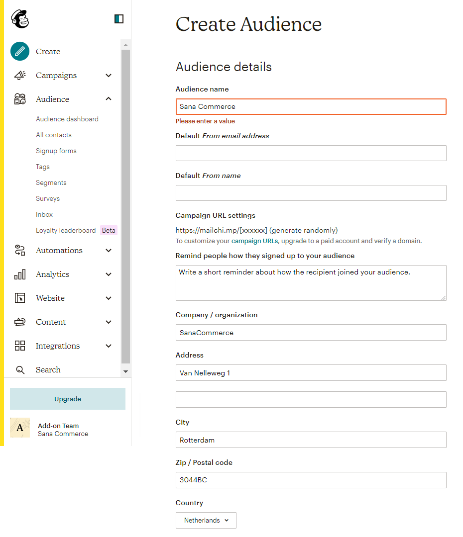Click the "Please enter a value" error text
This screenshot has height=537, width=463.
point(205,121)
